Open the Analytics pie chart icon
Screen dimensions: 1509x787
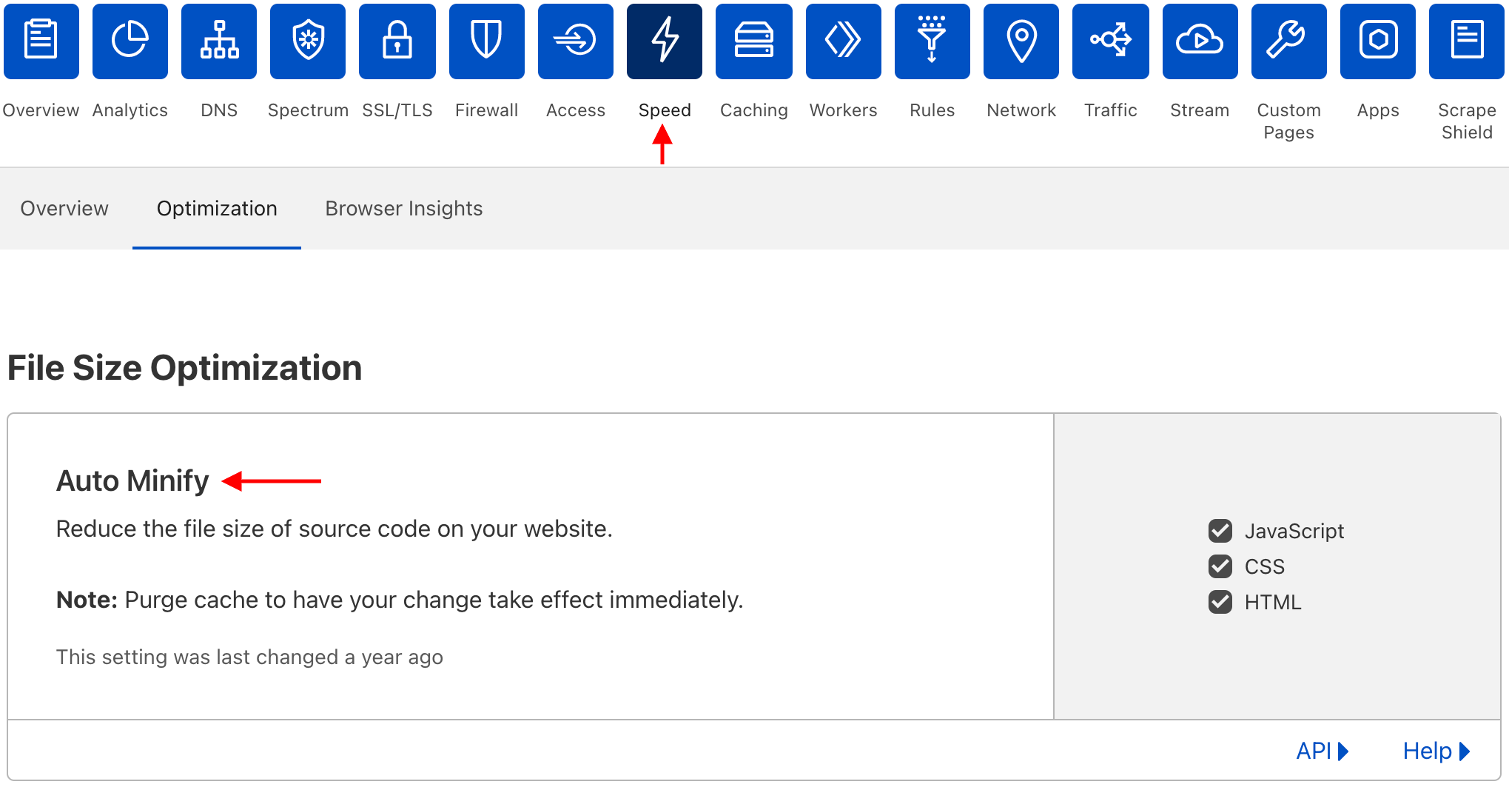(130, 41)
